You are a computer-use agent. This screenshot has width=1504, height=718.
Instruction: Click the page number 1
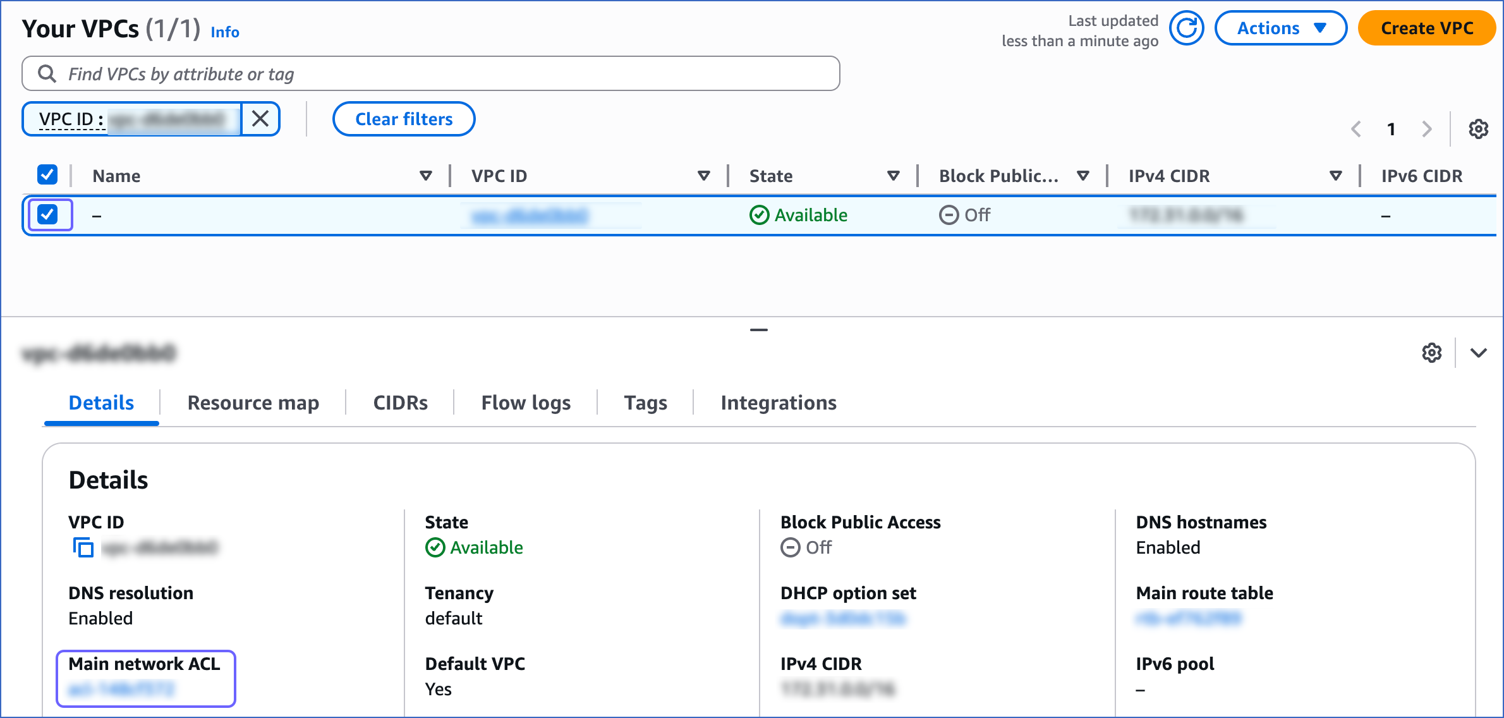pyautogui.click(x=1391, y=130)
